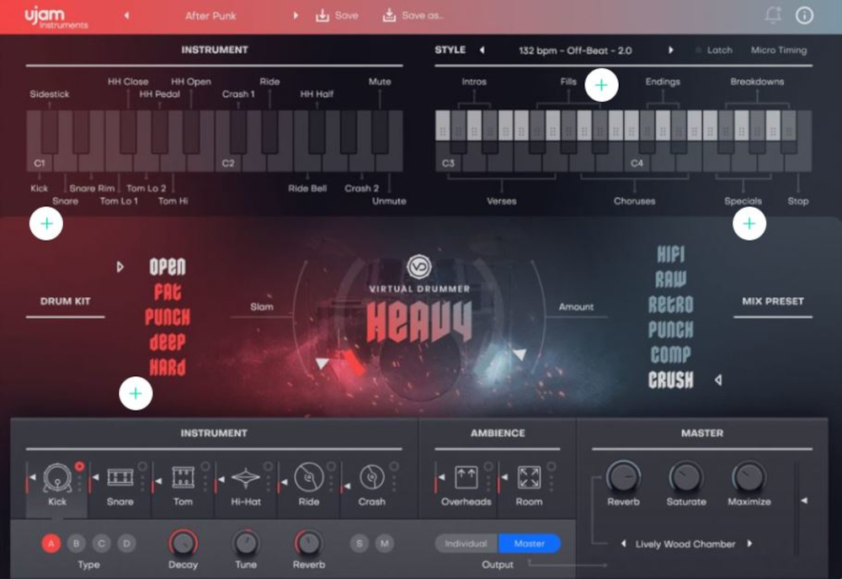842x579 pixels.
Task: Enable the Latch option
Action: [x=715, y=50]
